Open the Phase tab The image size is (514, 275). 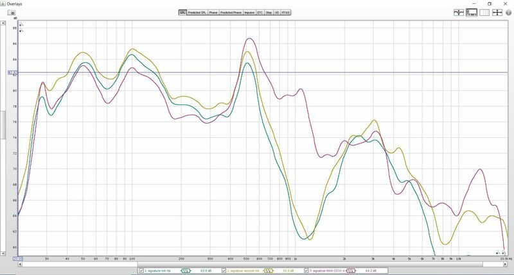[x=213, y=12]
